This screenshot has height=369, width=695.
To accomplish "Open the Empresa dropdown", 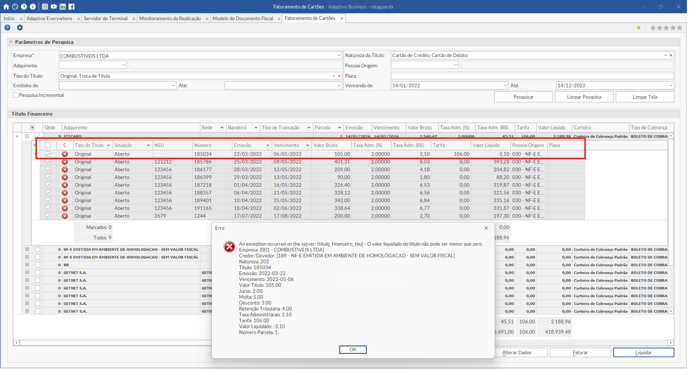I will (x=339, y=56).
